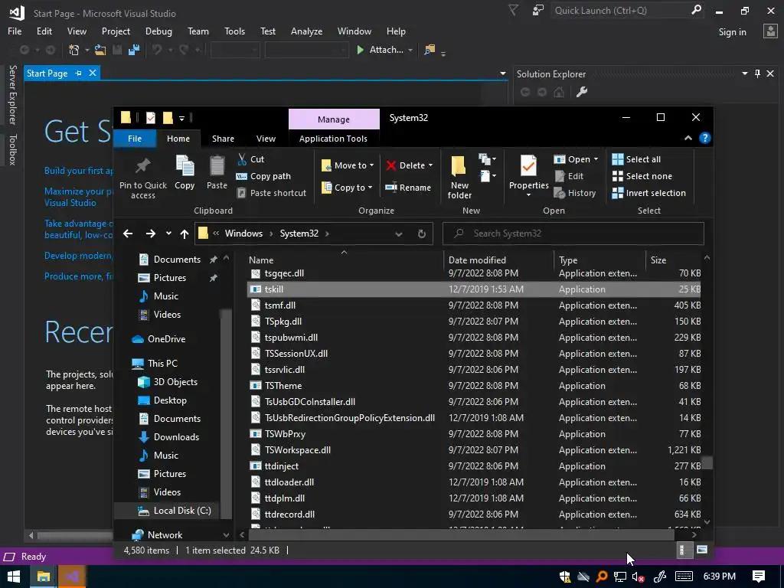Viewport: 784px width, 588px height.
Task: Switch to View ribbon tab
Action: tap(266, 139)
